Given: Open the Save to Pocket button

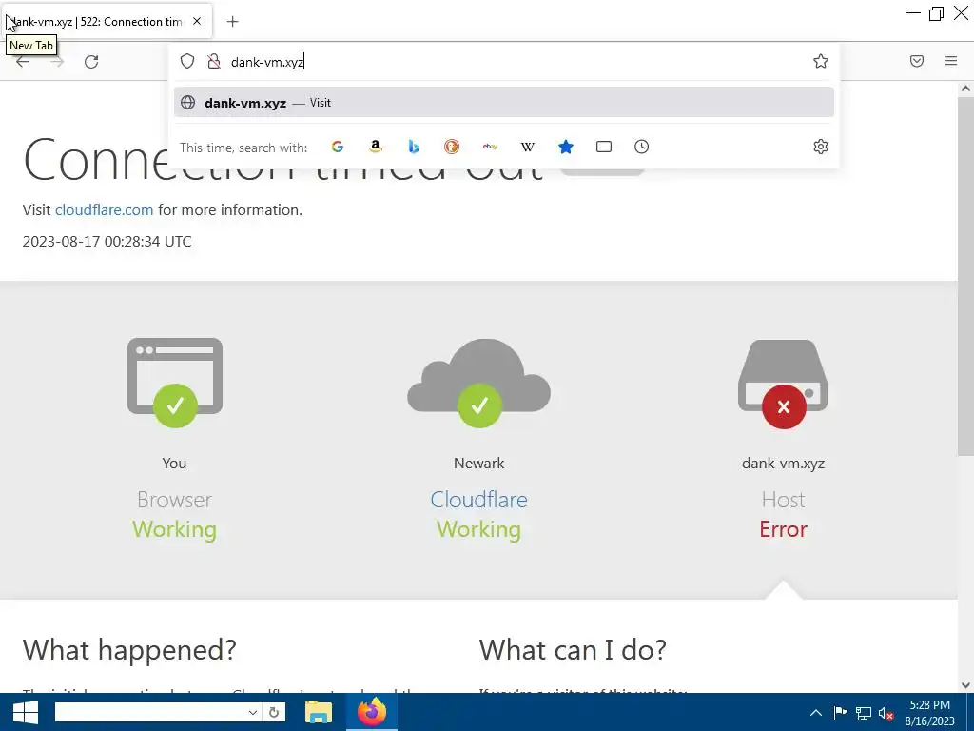Looking at the screenshot, I should (x=916, y=61).
